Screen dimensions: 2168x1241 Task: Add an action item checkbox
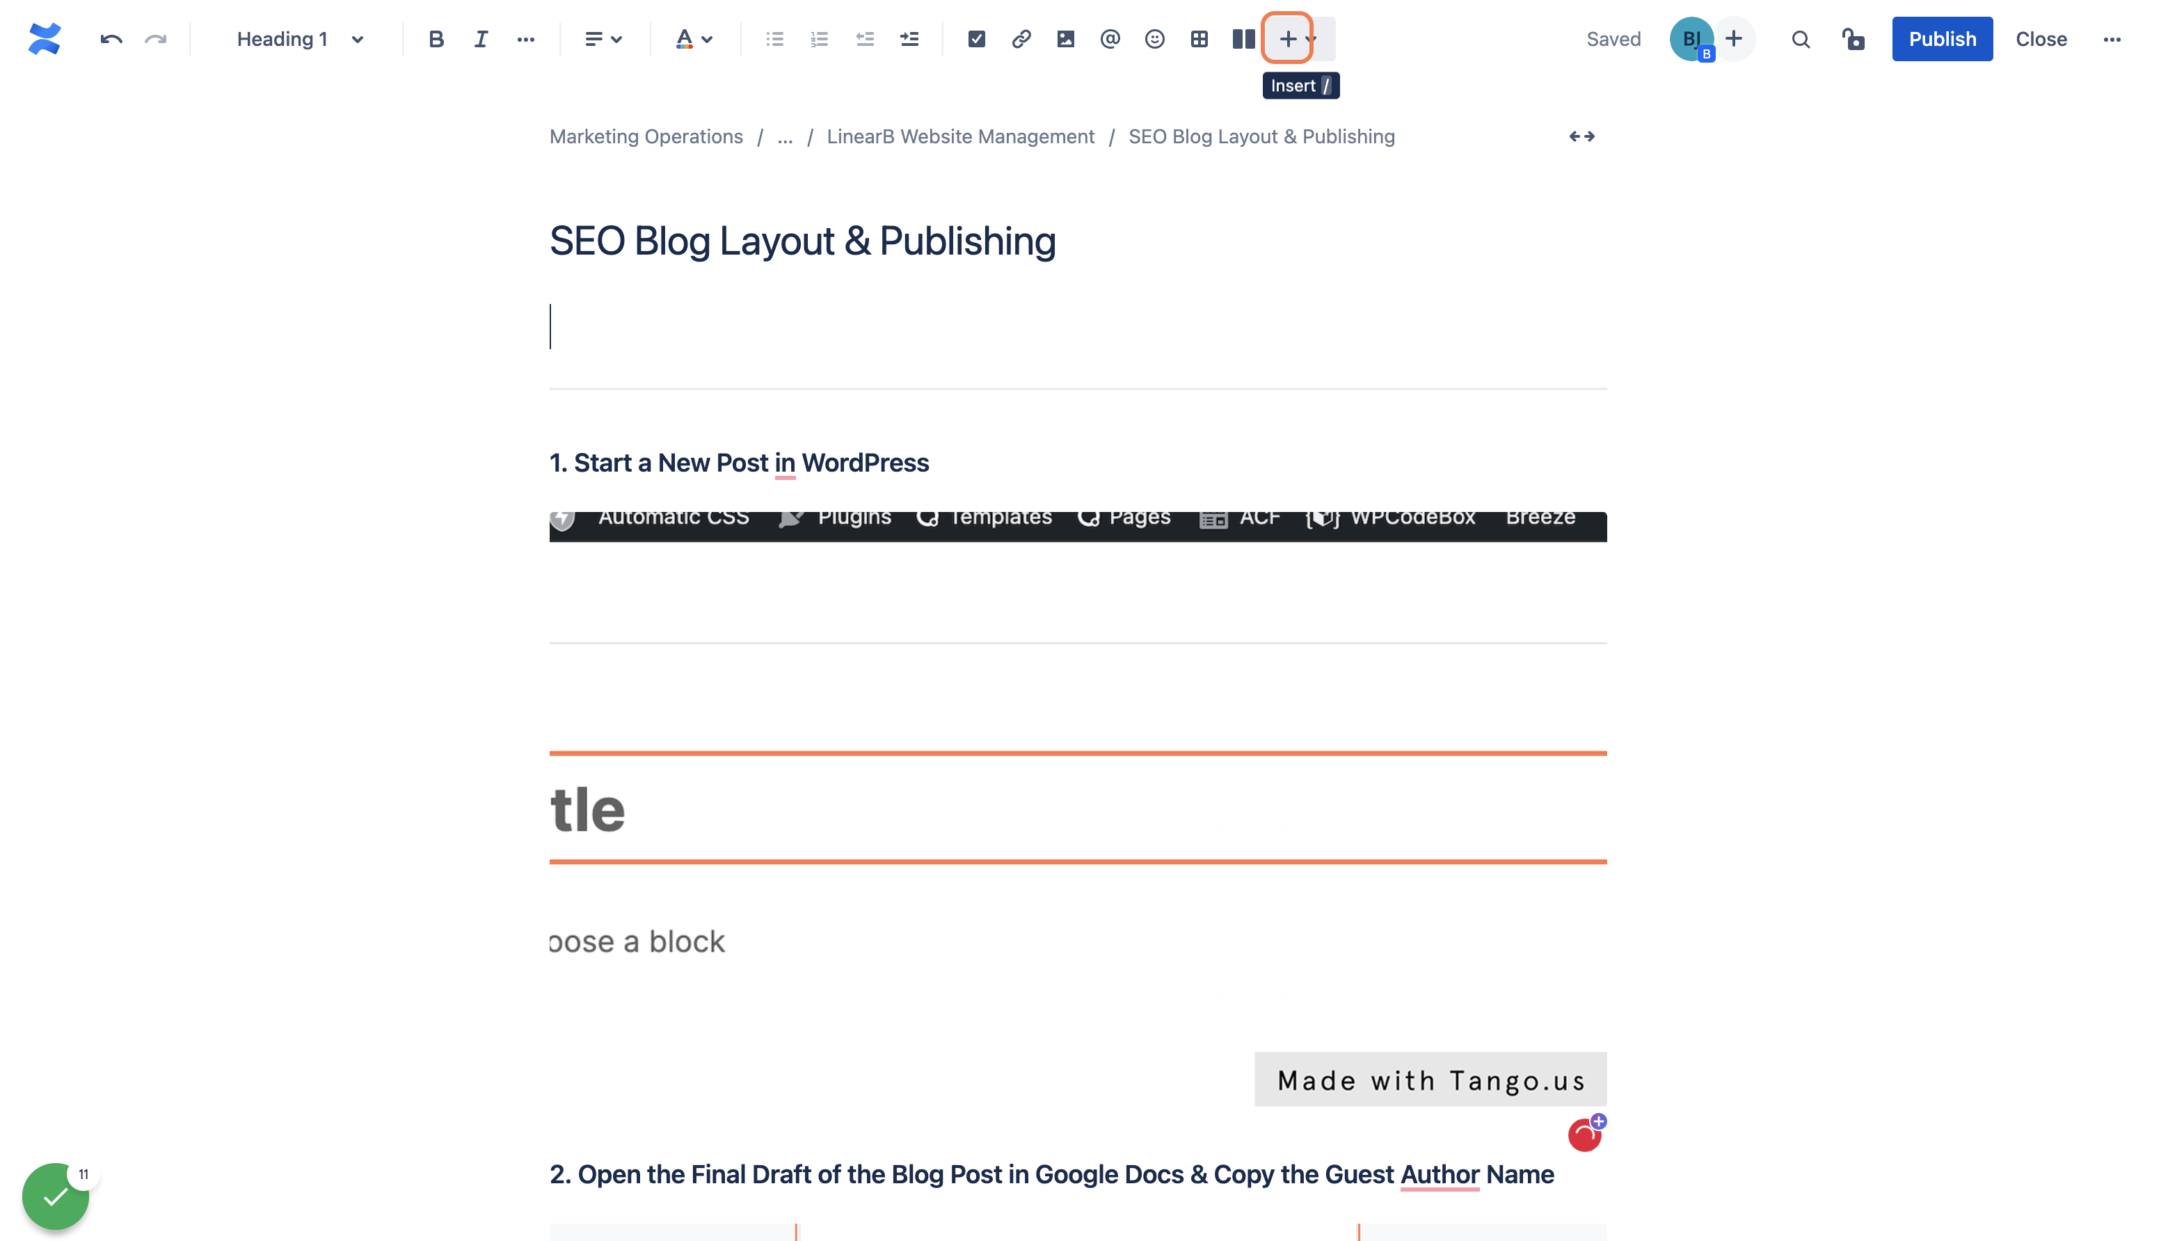coord(977,39)
